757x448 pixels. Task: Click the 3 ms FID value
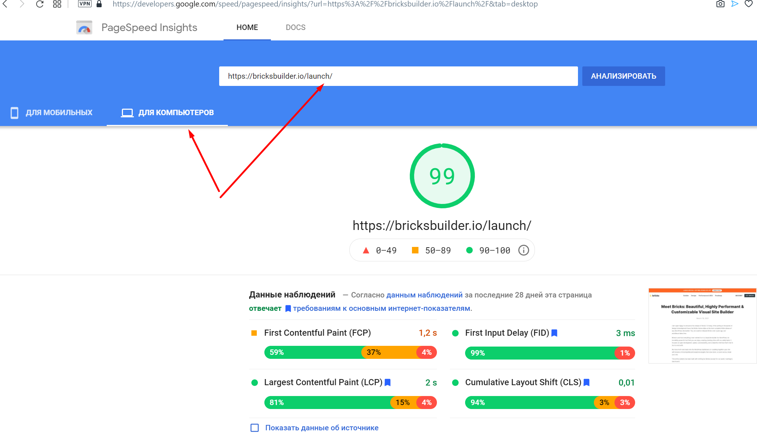tap(625, 333)
